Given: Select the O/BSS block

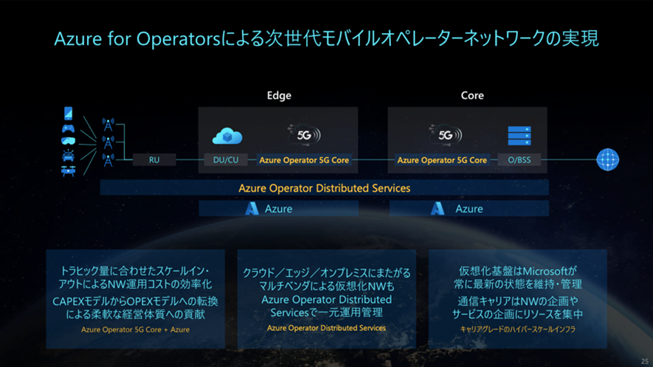Looking at the screenshot, I should click(519, 160).
